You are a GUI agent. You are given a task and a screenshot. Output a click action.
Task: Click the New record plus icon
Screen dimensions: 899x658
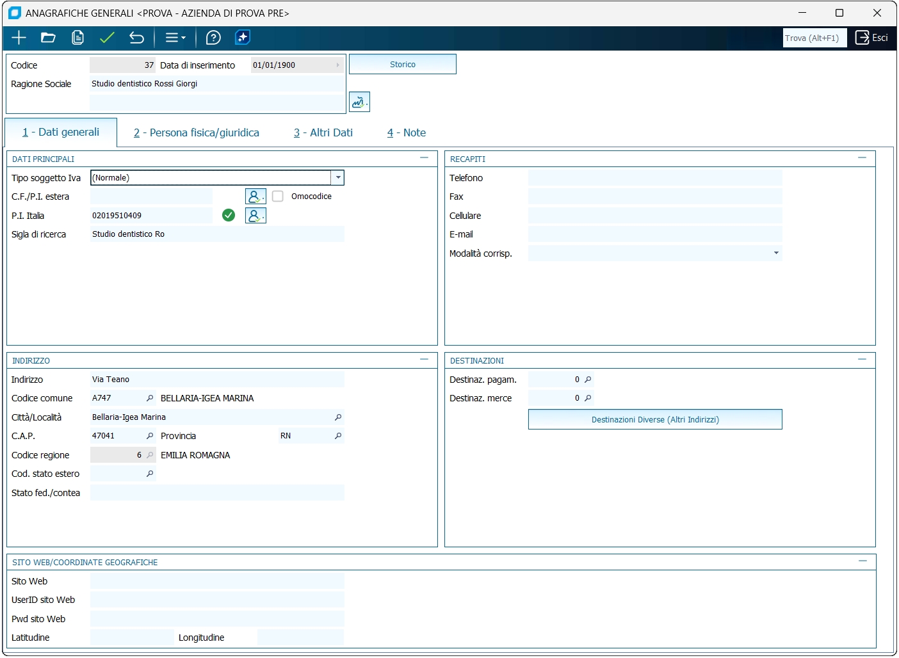(19, 38)
